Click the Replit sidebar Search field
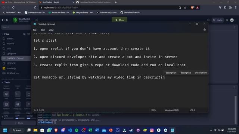Viewport: 239px width, 134px height. [16, 27]
